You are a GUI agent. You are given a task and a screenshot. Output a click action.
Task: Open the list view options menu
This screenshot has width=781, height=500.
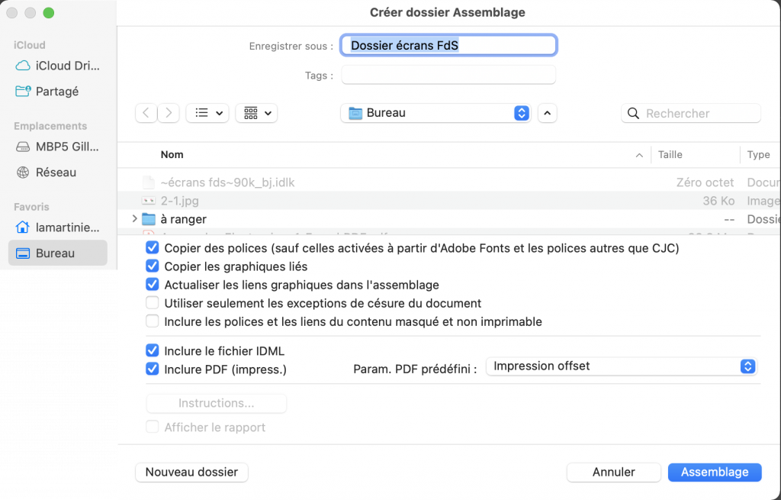point(207,113)
